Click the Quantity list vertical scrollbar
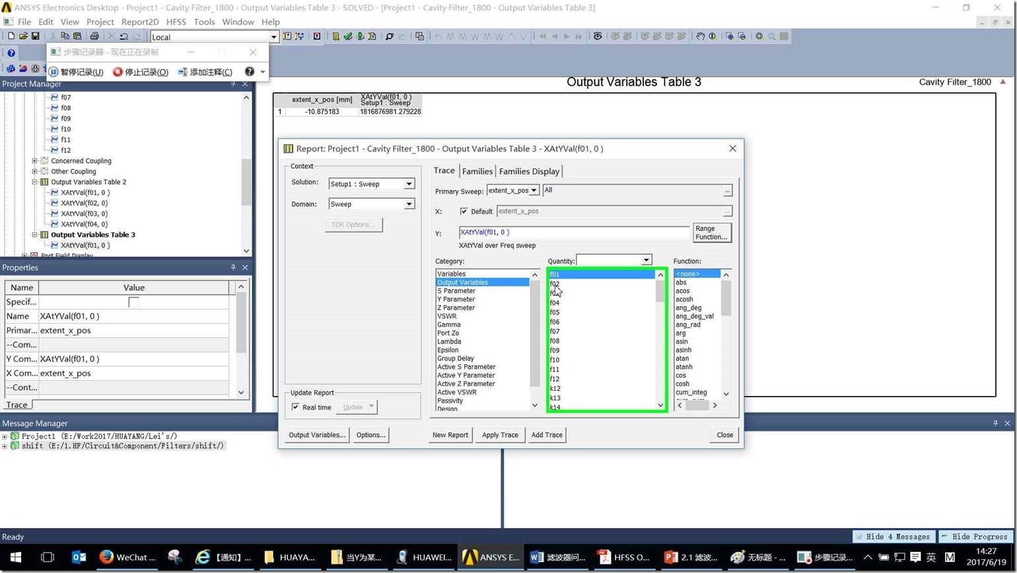 coord(660,340)
